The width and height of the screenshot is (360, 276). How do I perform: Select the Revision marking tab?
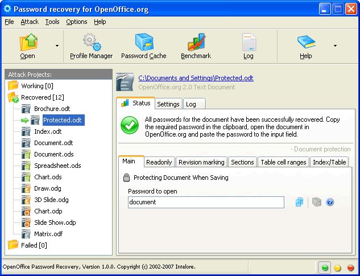click(x=202, y=162)
